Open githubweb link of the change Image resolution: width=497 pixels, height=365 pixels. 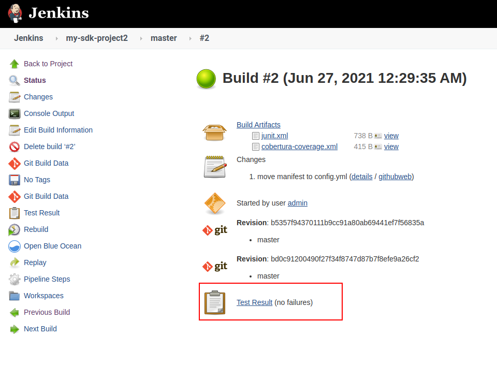click(x=395, y=177)
